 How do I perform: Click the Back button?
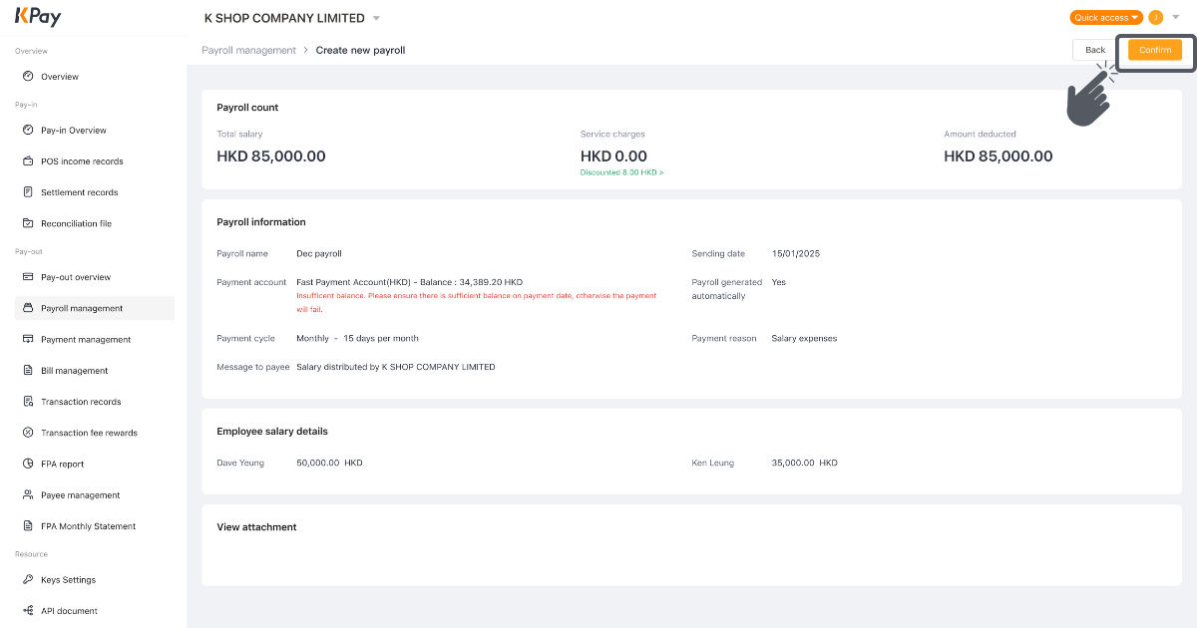click(1094, 49)
